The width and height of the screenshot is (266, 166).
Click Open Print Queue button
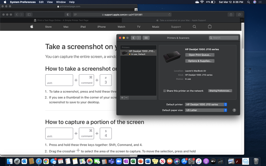pyautogui.click(x=199, y=55)
